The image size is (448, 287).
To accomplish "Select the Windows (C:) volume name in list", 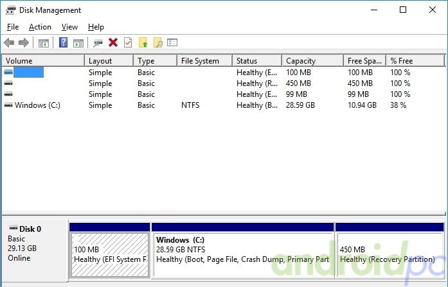I will tap(37, 105).
